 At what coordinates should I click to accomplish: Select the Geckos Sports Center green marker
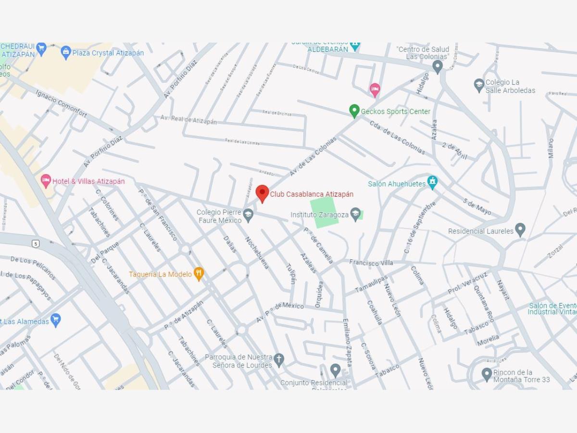pyautogui.click(x=354, y=111)
